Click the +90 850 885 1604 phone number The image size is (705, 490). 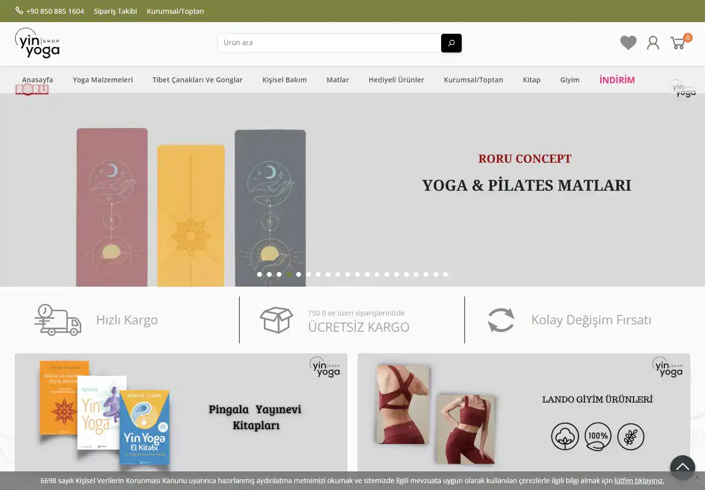[55, 11]
